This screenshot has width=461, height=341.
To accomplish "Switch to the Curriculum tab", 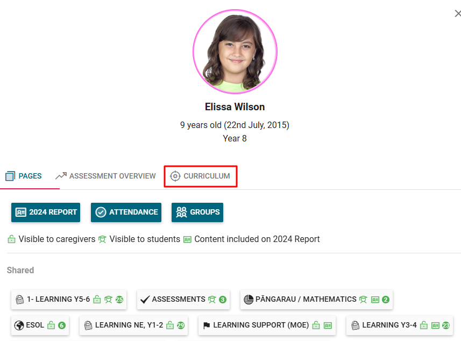I will tap(200, 176).
